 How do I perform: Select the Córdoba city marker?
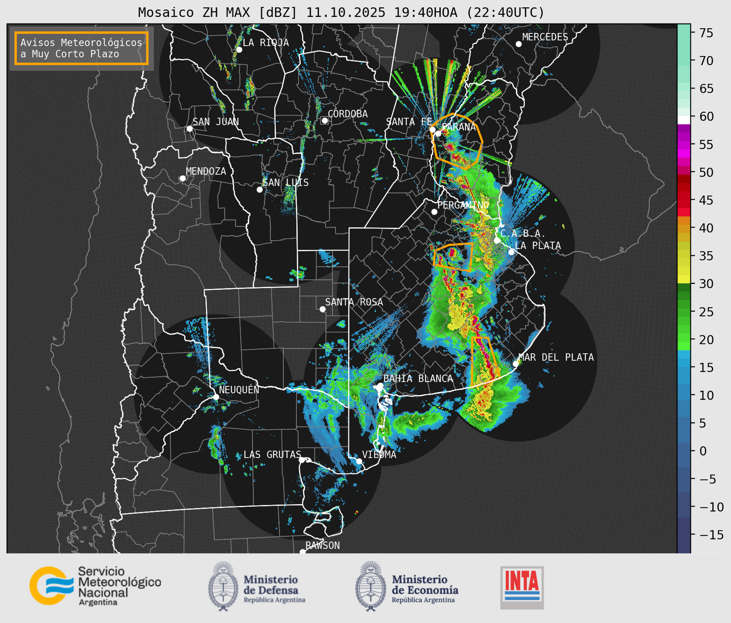325,120
